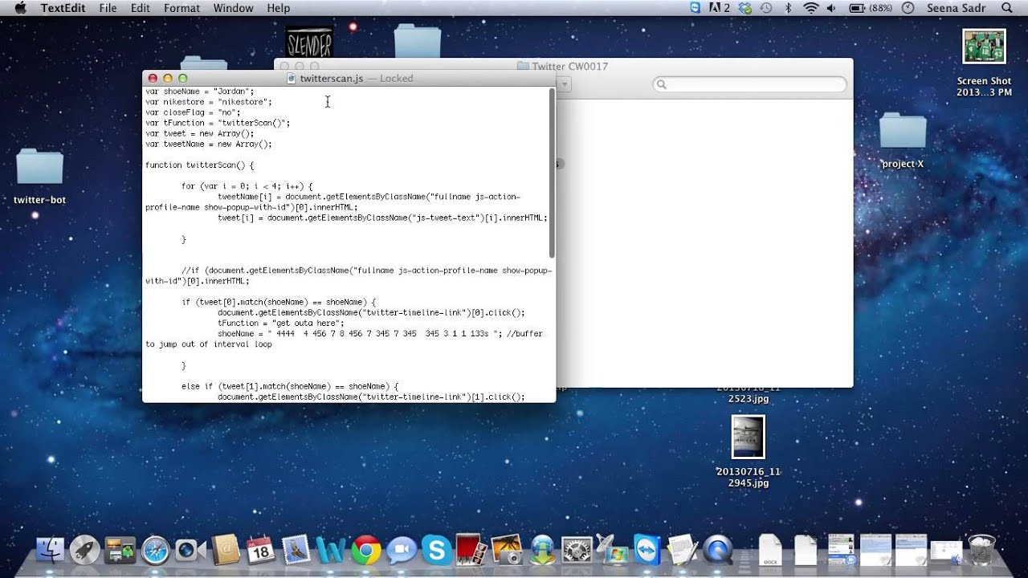Select 20130716_112945.jpg desktop file
The height and width of the screenshot is (578, 1028).
click(x=749, y=452)
